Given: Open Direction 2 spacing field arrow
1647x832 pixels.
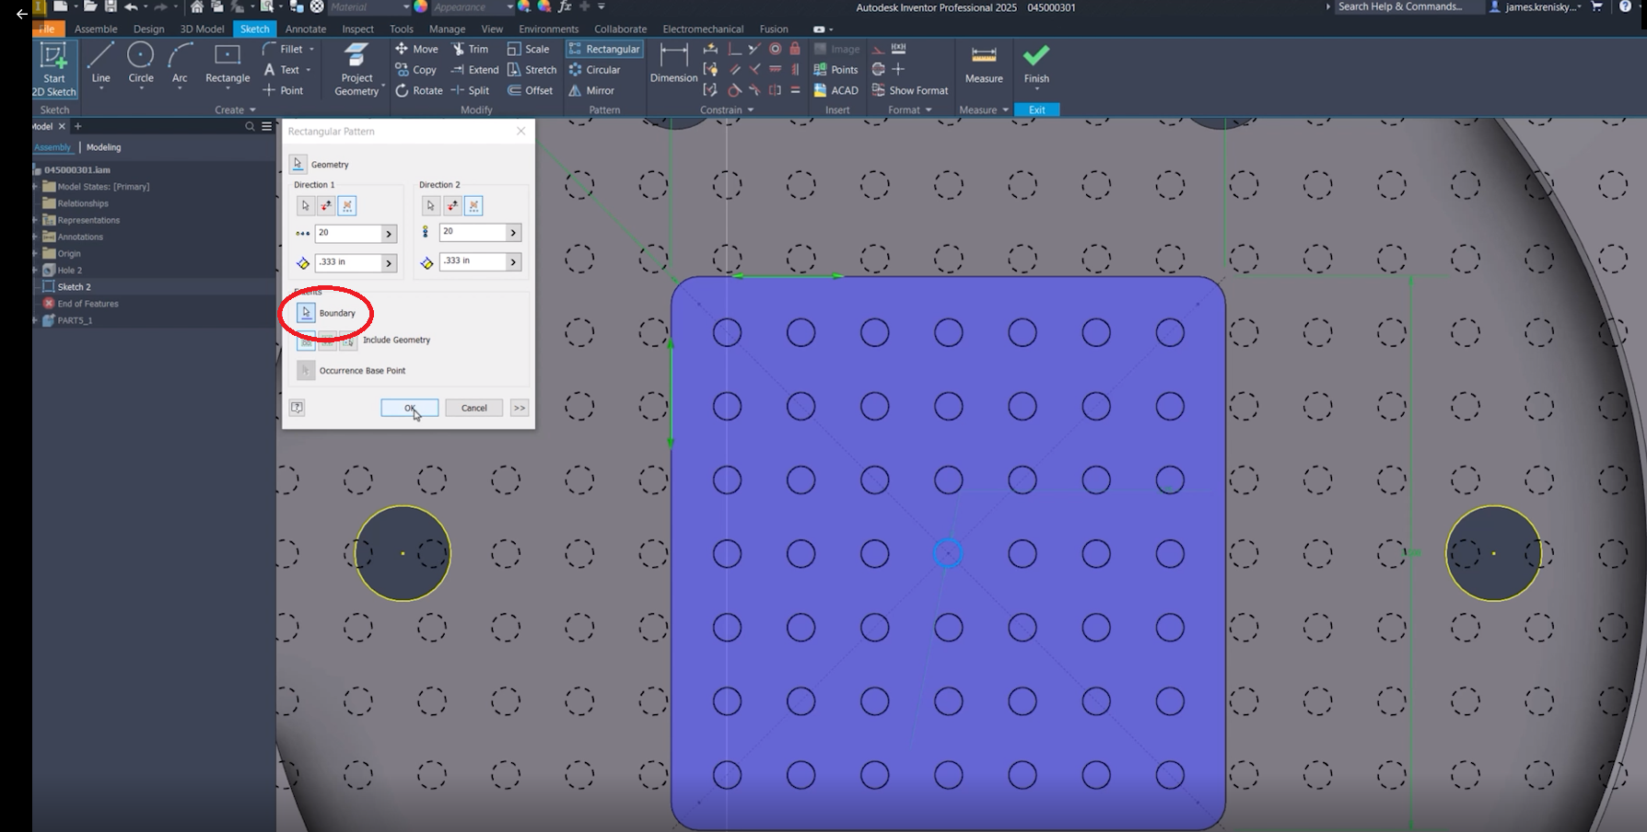Looking at the screenshot, I should coord(514,262).
